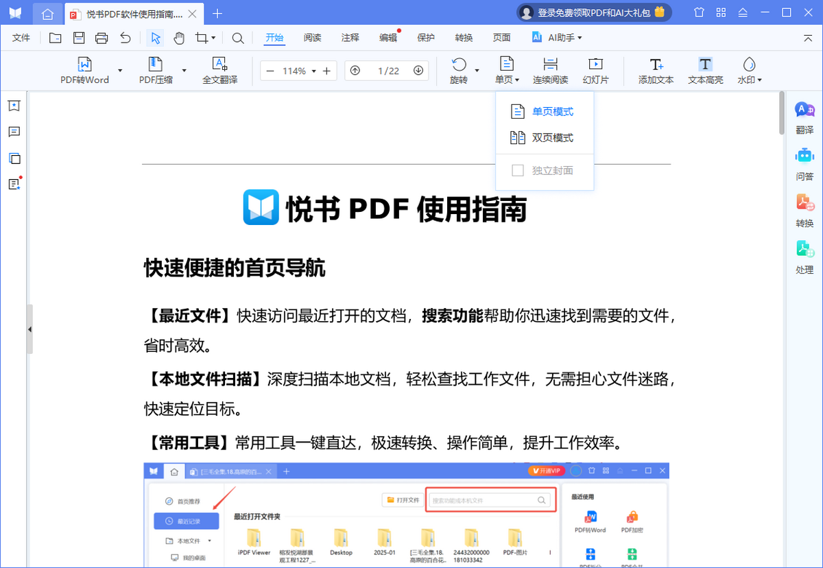Open the 转换 panel on right sidebar

point(804,210)
